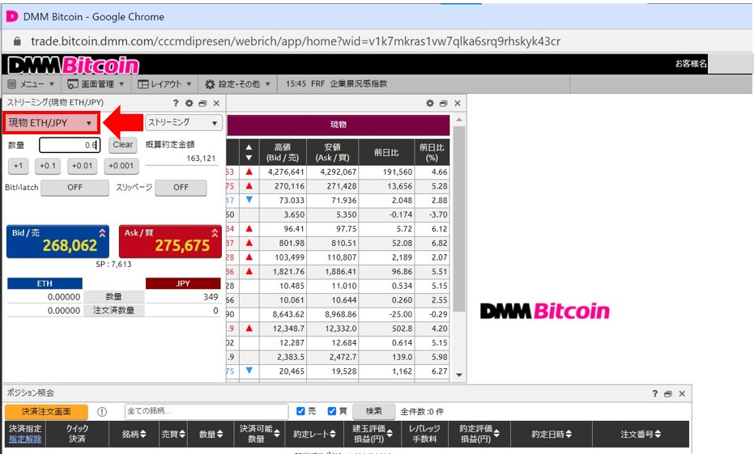
Task: Sort by 銘柄 column
Action: coord(134,435)
